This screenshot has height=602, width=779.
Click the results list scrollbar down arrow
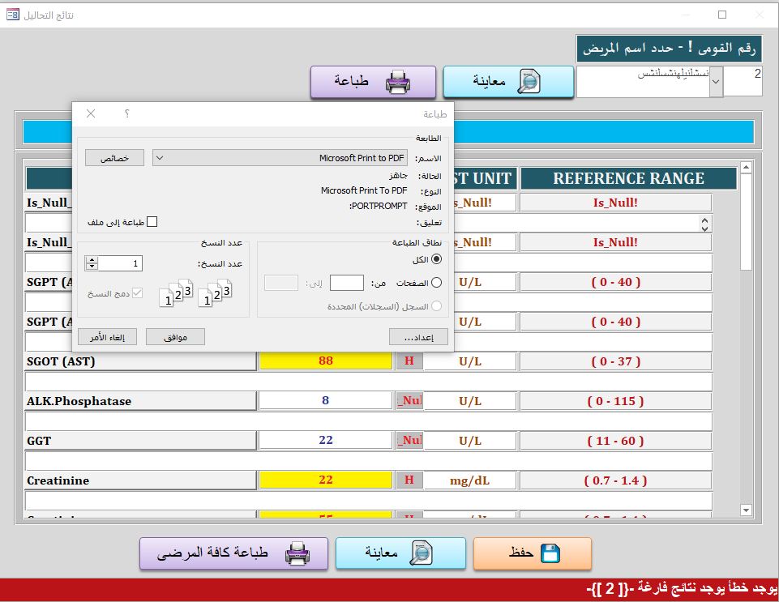[x=746, y=509]
